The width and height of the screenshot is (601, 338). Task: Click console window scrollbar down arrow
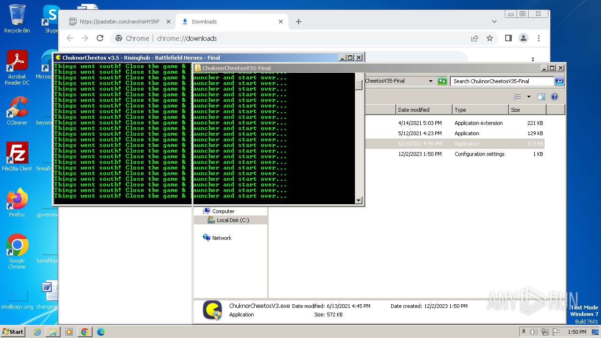(359, 200)
